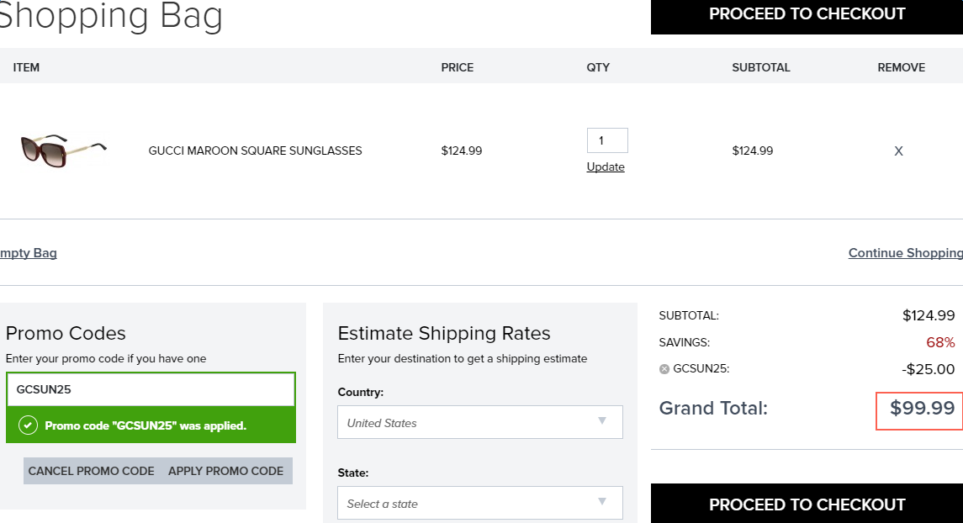Open the Select a state dropdown
The width and height of the screenshot is (963, 523).
tap(480, 504)
